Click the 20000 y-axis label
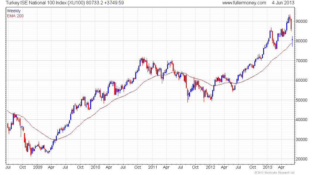The width and height of the screenshot is (322, 175). click(302, 159)
